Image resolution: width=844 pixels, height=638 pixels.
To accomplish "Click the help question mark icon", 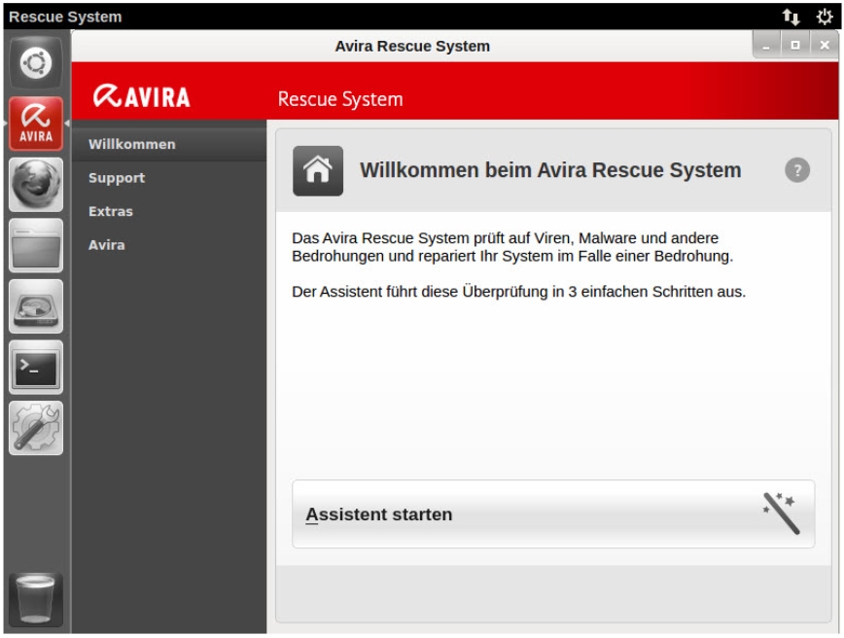I will coord(796,171).
